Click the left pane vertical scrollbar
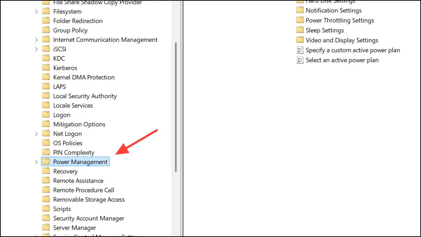 (x=176, y=107)
